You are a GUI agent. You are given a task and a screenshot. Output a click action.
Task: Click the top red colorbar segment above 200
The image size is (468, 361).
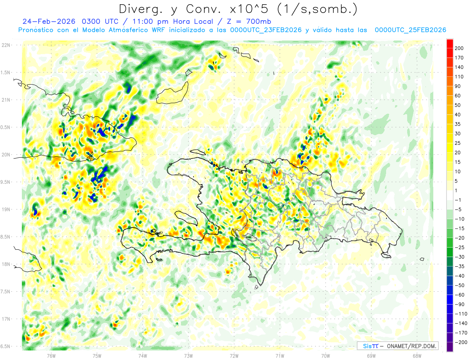tap(450, 44)
